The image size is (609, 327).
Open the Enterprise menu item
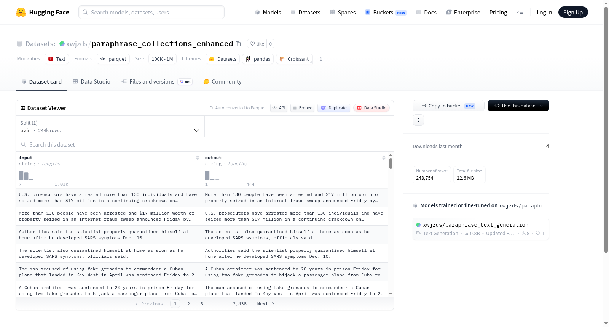click(463, 12)
